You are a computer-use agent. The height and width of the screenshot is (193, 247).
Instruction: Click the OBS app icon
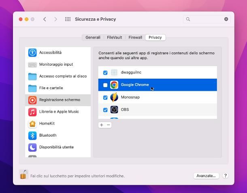click(x=114, y=109)
